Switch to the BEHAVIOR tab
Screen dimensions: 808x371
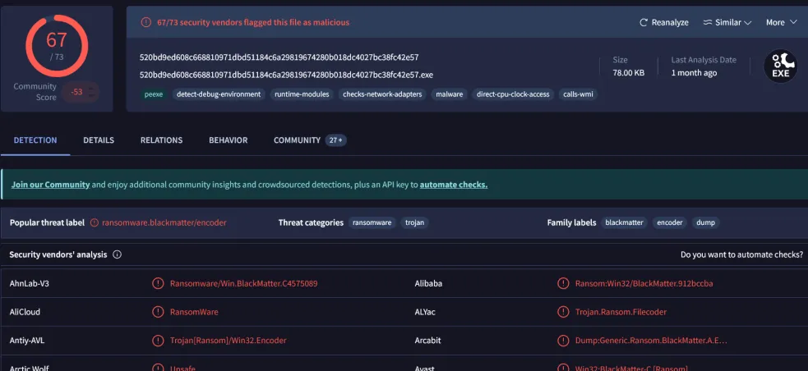[229, 140]
